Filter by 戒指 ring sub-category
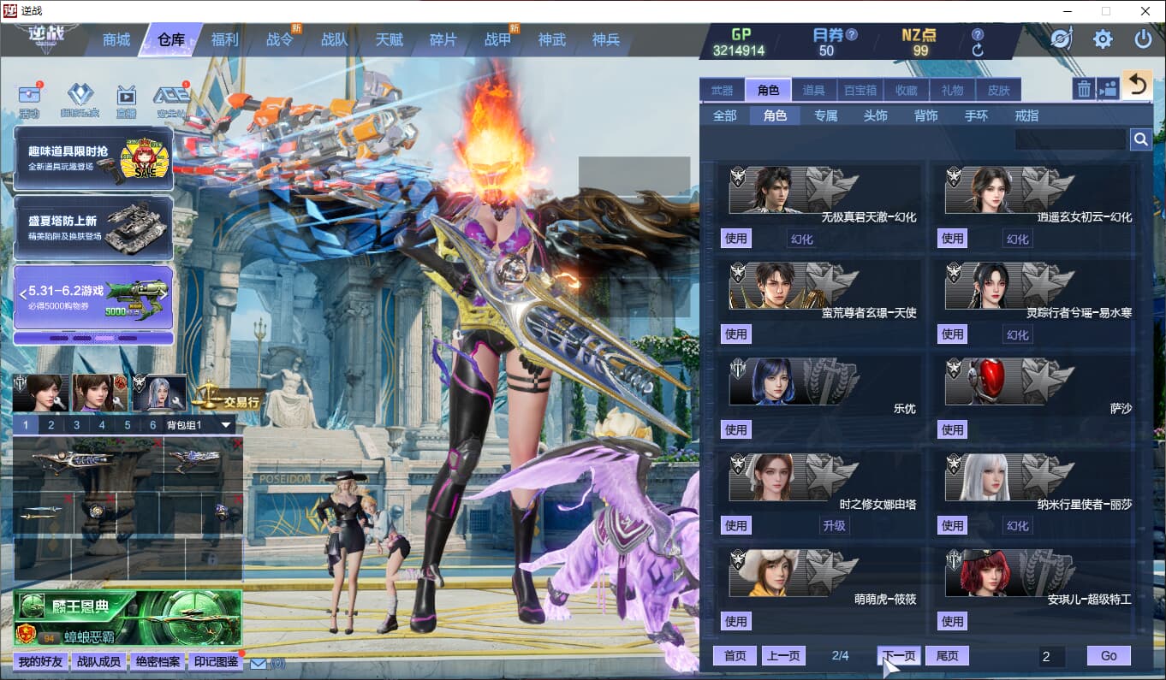Image resolution: width=1166 pixels, height=680 pixels. (x=1026, y=115)
